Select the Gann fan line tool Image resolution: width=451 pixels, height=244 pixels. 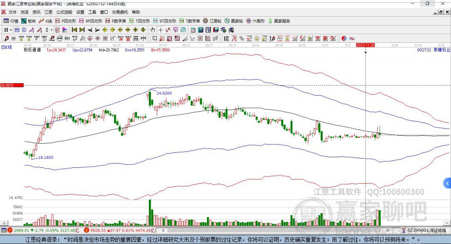click(x=162, y=39)
